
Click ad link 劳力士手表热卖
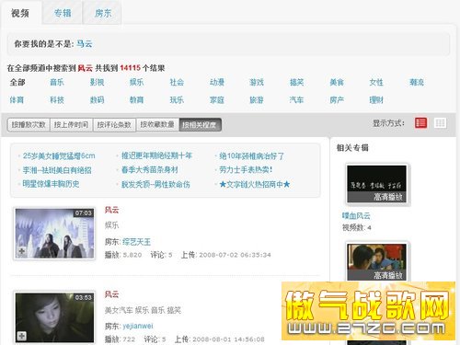[246, 169]
